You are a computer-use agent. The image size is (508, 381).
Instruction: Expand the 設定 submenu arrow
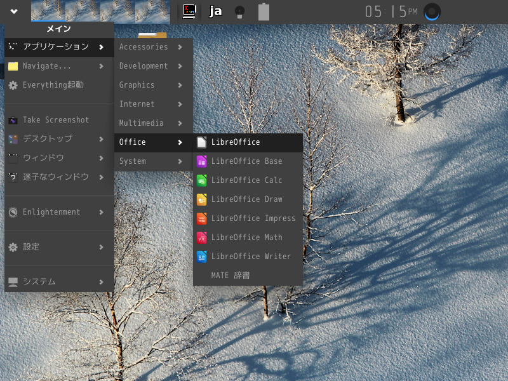102,248
